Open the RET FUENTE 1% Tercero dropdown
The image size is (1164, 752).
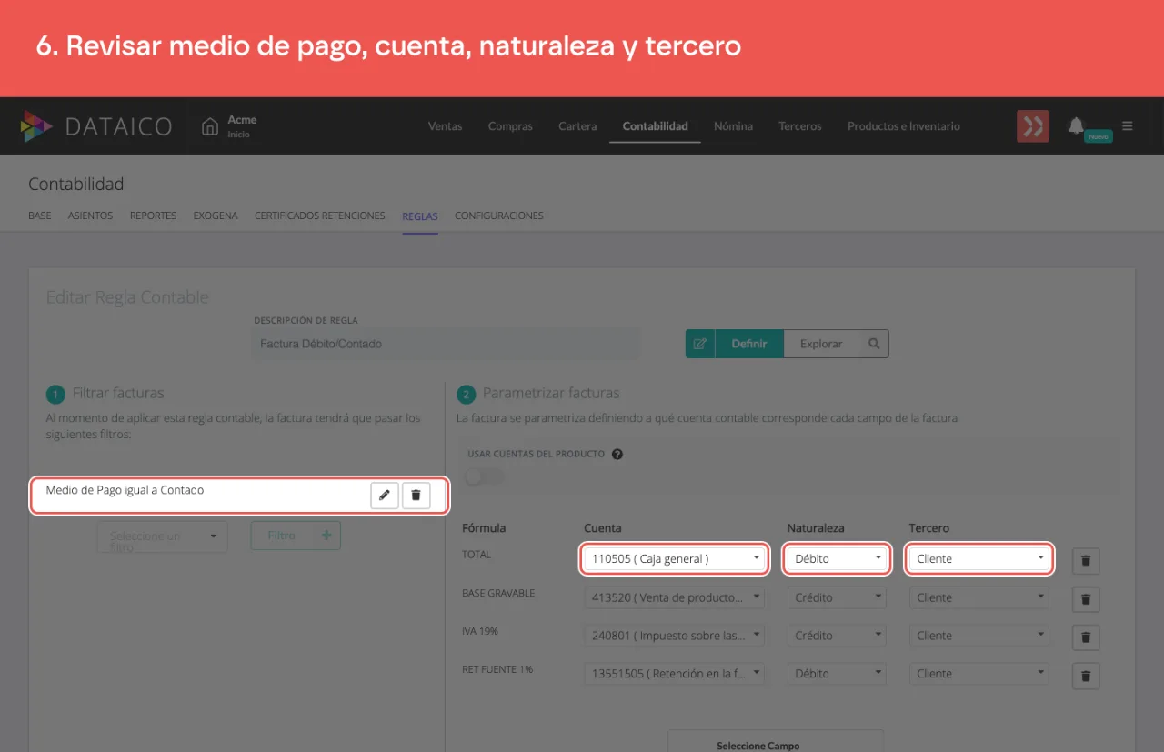point(979,674)
